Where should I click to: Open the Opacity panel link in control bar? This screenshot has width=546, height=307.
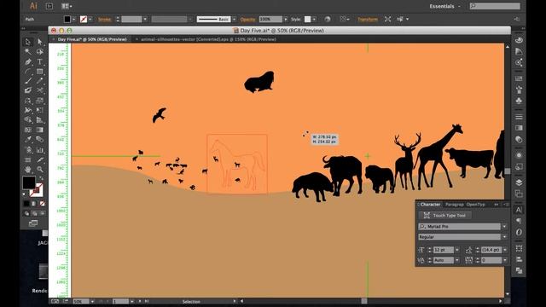(x=247, y=20)
